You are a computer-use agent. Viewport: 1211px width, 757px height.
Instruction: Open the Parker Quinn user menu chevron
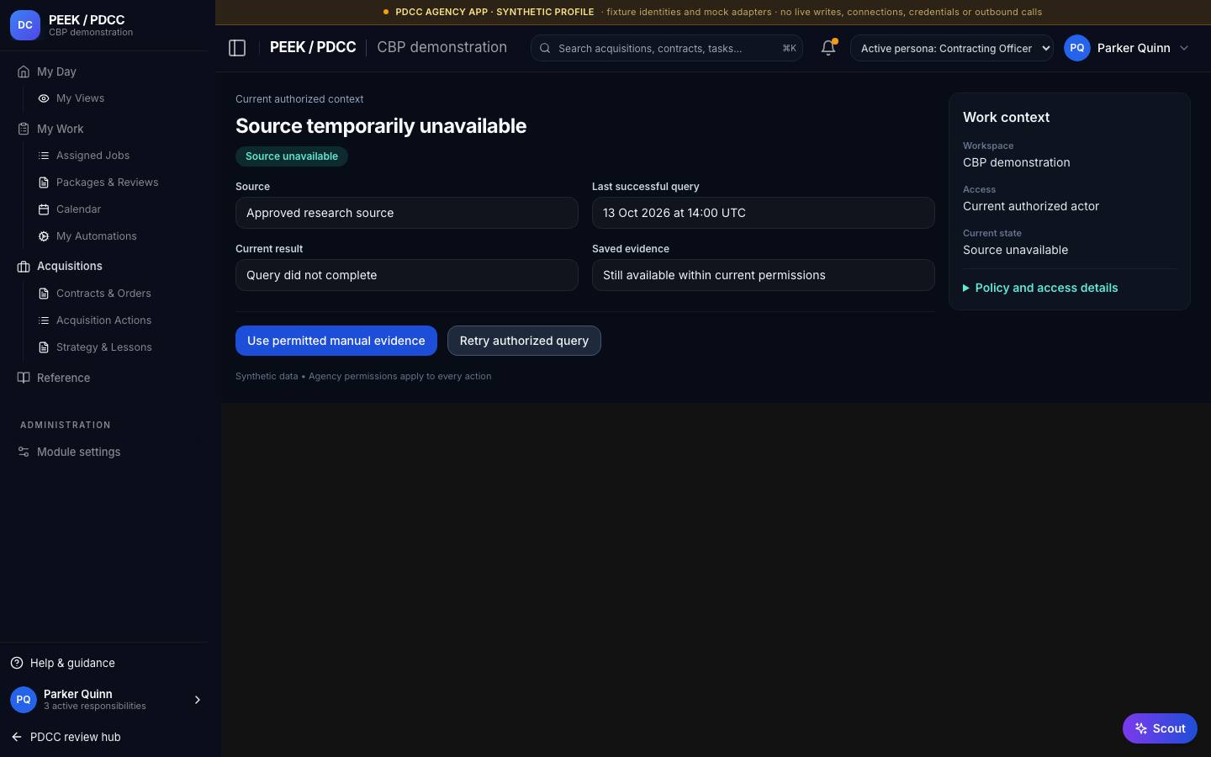pos(1184,48)
